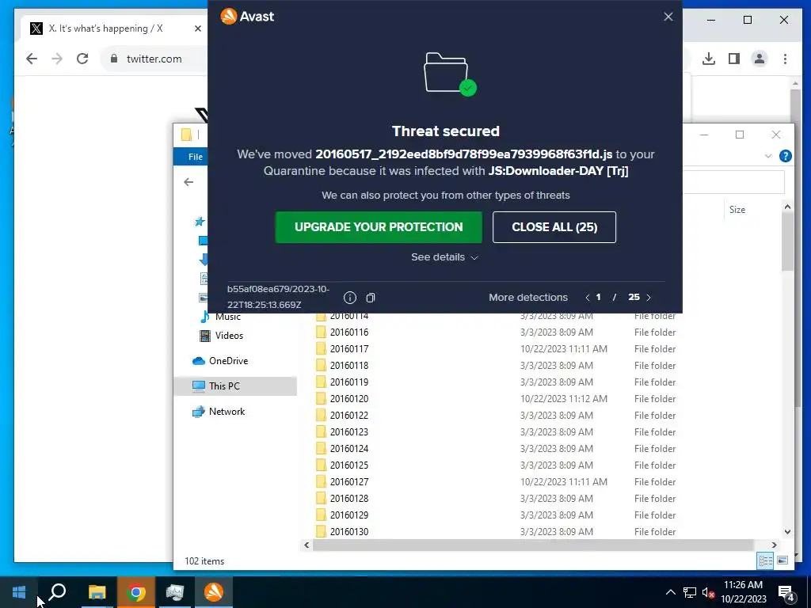Select folder 20160116

tap(497, 332)
